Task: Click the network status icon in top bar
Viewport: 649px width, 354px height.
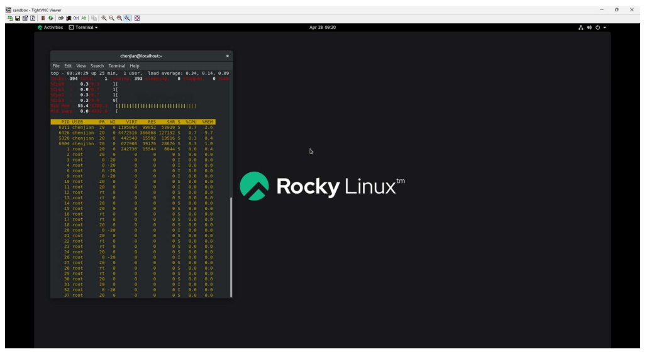Action: coord(580,27)
